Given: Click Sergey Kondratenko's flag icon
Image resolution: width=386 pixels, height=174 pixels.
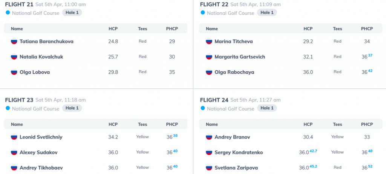Looking at the screenshot, I should [x=209, y=152].
